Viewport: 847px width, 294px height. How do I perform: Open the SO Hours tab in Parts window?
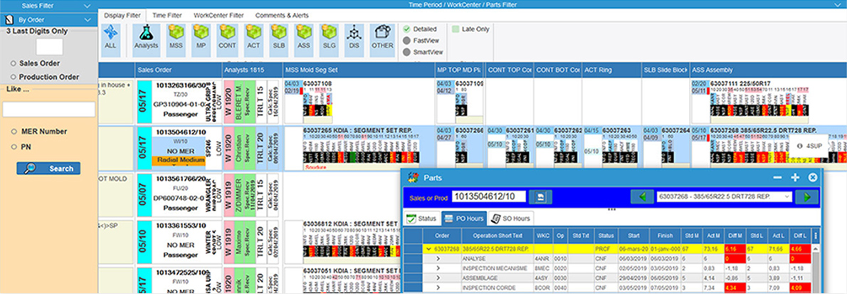click(x=510, y=219)
